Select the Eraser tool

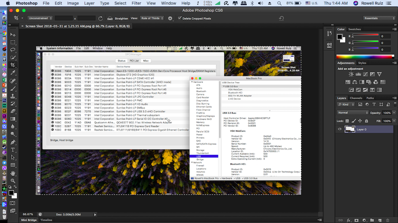coord(13,111)
